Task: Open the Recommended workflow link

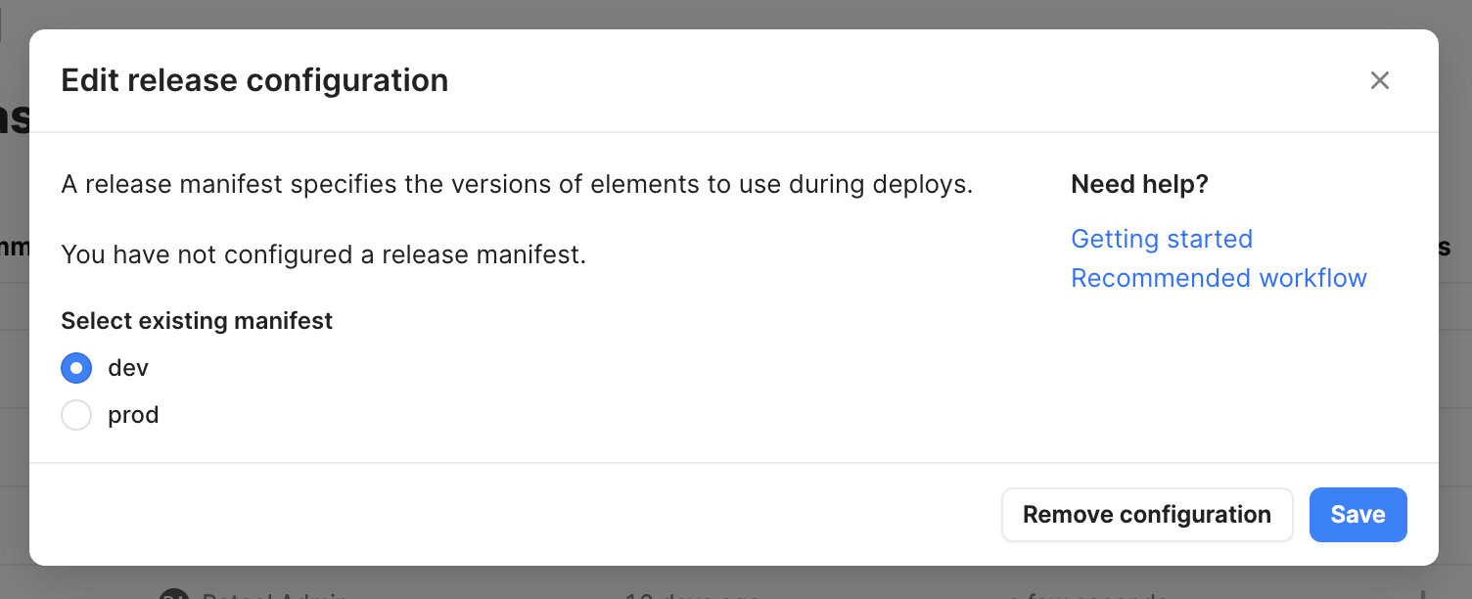Action: [1219, 278]
